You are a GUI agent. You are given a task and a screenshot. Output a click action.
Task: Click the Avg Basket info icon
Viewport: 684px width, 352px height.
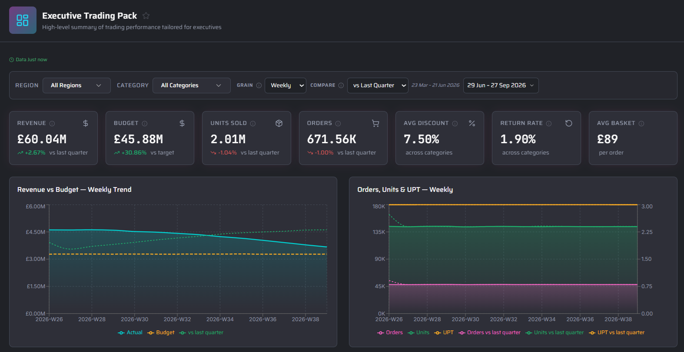click(x=641, y=123)
